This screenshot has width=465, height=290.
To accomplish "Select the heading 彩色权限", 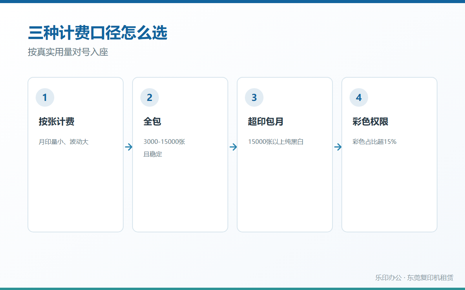I will [x=370, y=122].
